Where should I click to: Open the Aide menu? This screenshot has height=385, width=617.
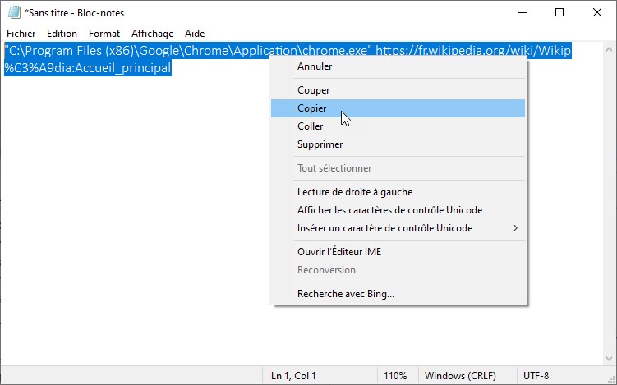coord(195,34)
